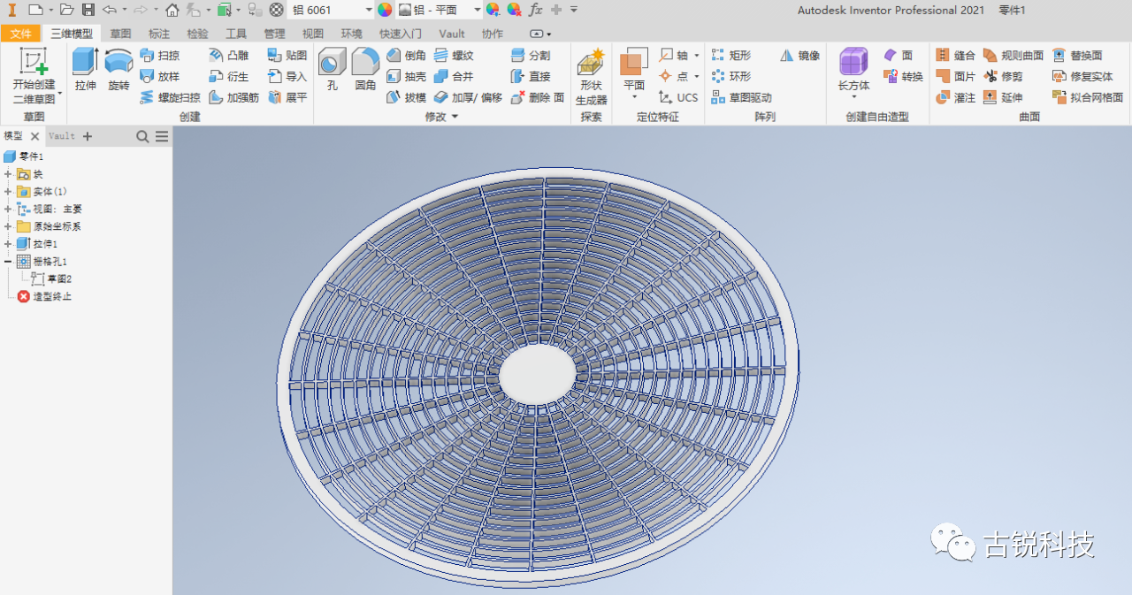The height and width of the screenshot is (595, 1132).
Task: Open the appearance color wheel
Action: [385, 10]
